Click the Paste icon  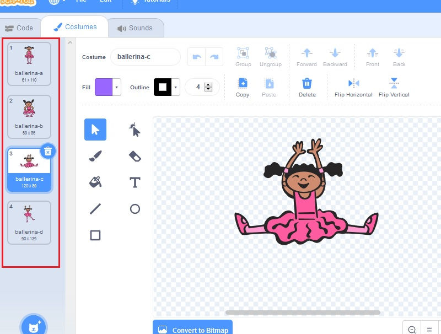click(x=269, y=88)
